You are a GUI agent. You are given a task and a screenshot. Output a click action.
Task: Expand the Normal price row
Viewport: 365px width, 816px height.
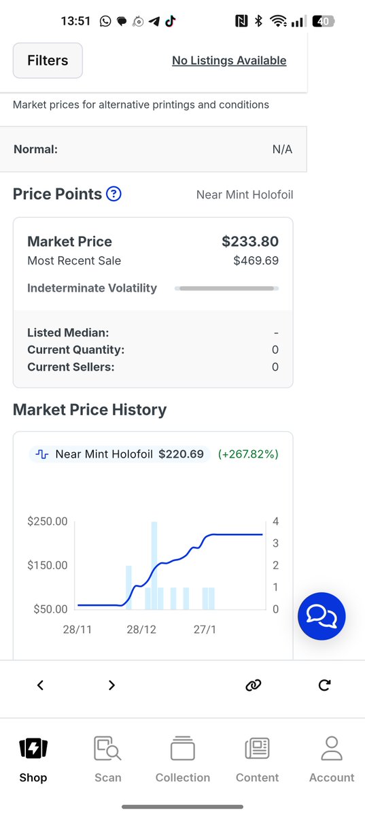[x=153, y=149]
